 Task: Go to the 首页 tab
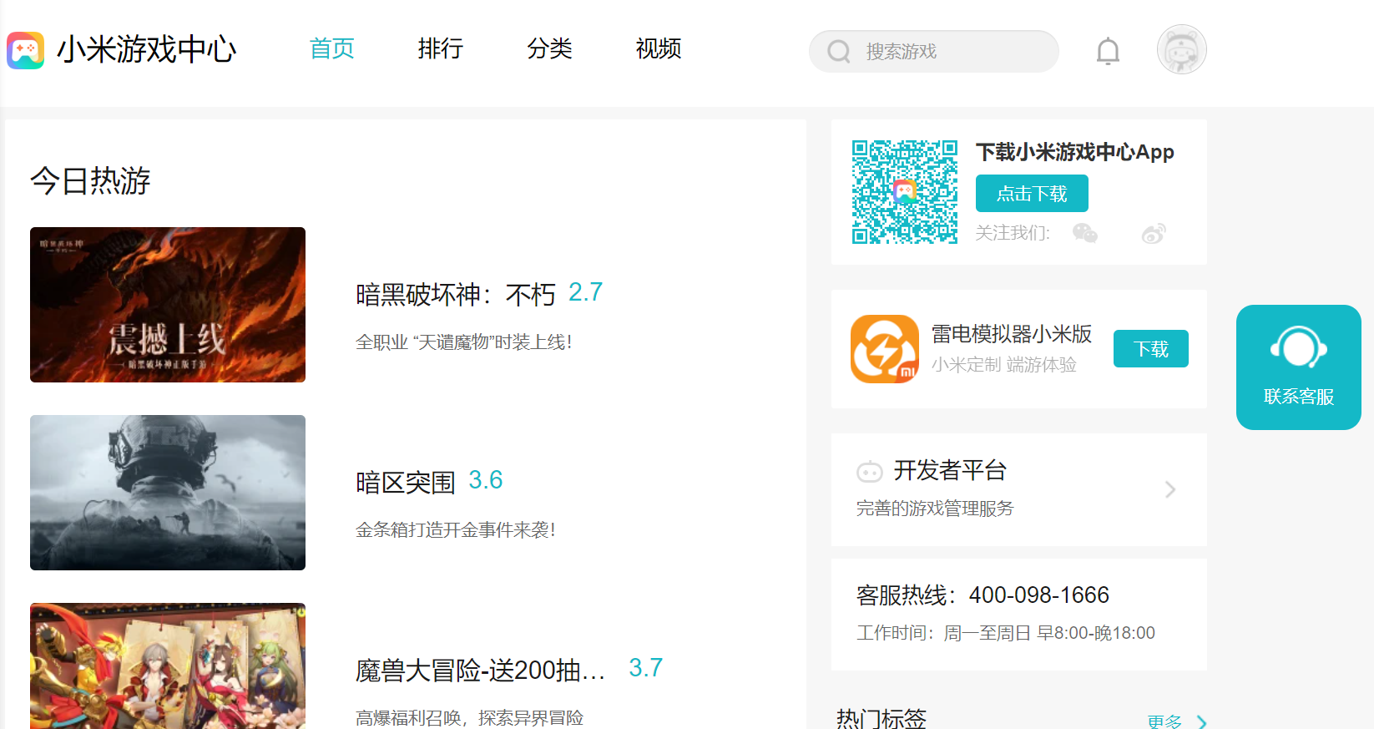click(332, 48)
